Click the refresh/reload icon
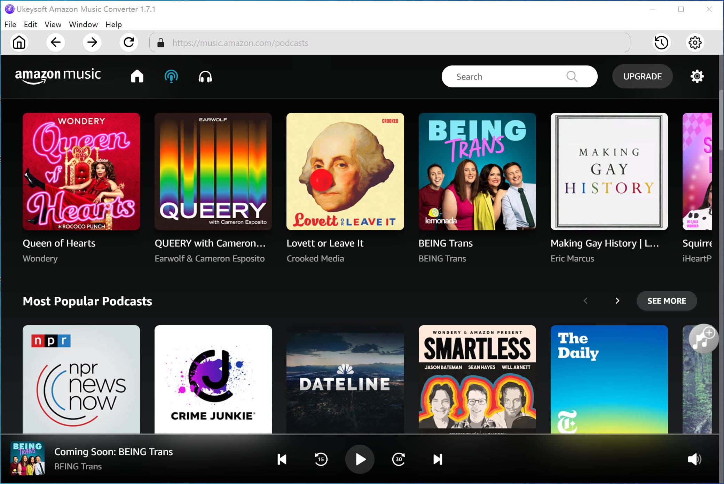Viewport: 724px width, 484px height. point(128,43)
